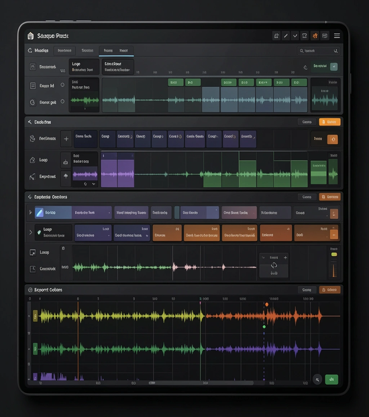
Task: Collapse the third panel using its header chevron
Action: pos(30,197)
